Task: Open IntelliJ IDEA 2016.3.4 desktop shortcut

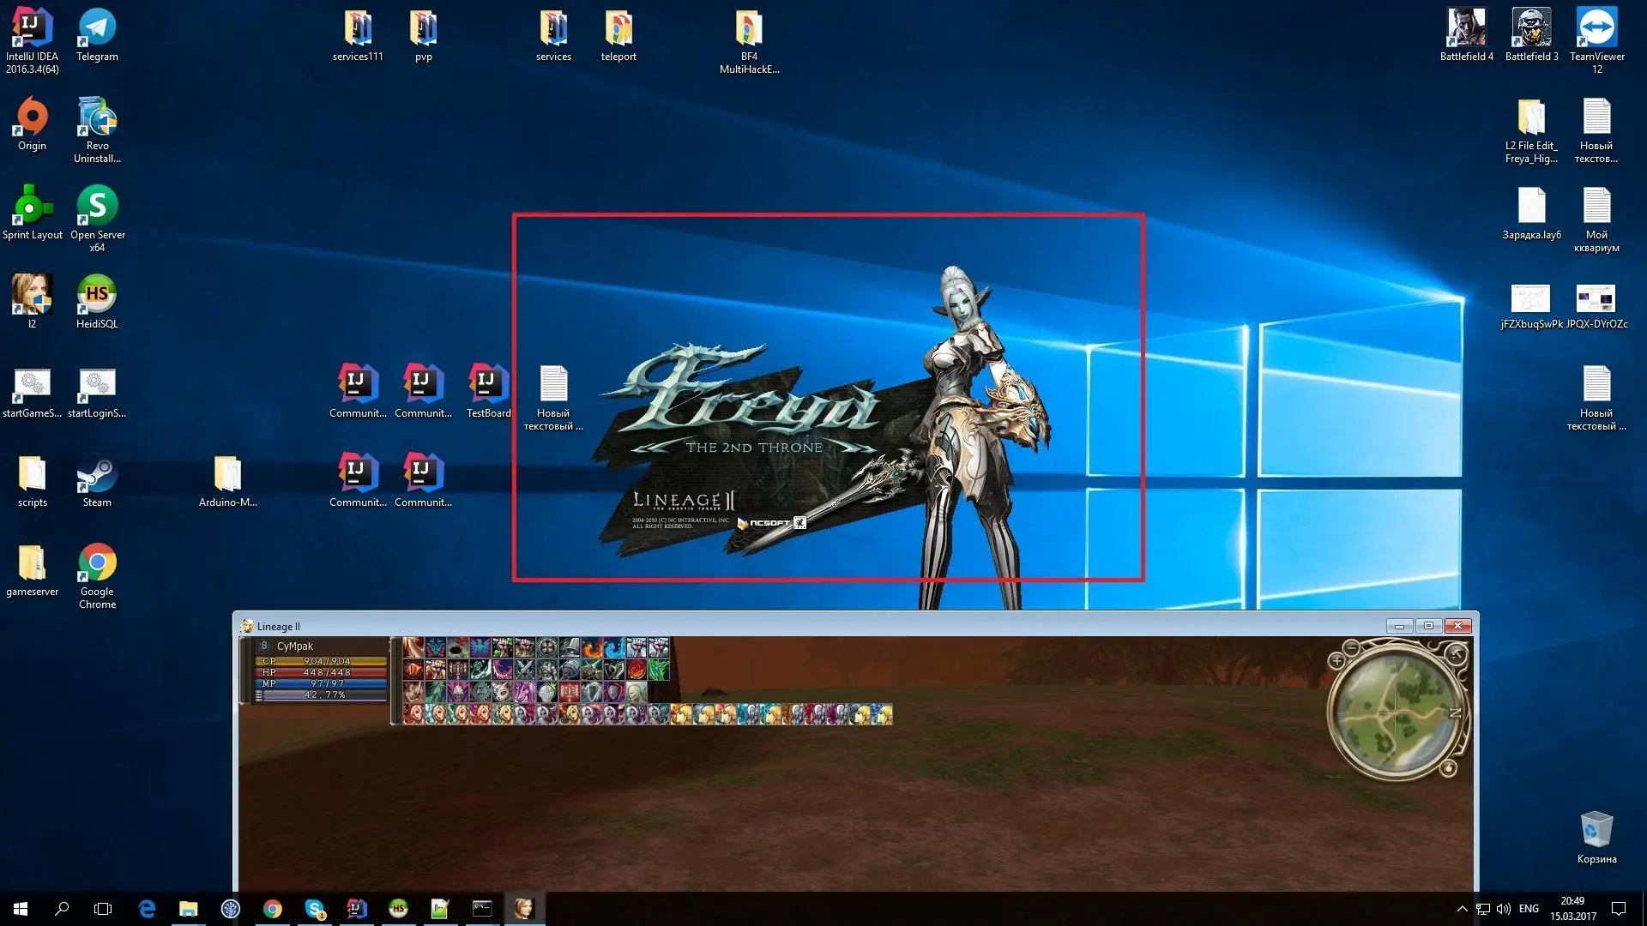Action: pos(32,39)
